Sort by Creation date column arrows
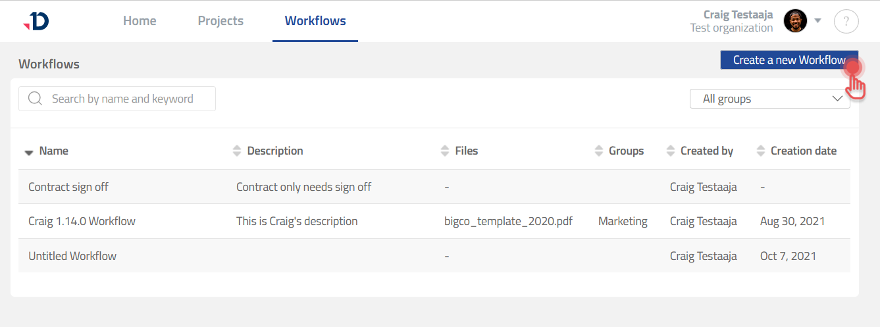 (761, 151)
